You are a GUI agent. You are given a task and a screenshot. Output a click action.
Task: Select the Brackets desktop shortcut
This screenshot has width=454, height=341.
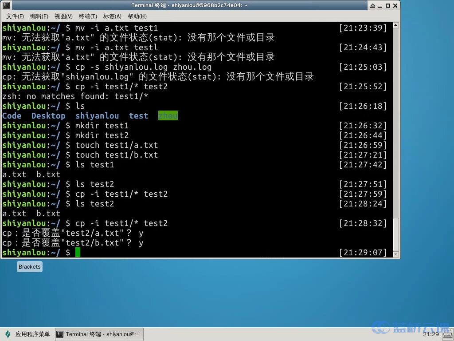29,266
